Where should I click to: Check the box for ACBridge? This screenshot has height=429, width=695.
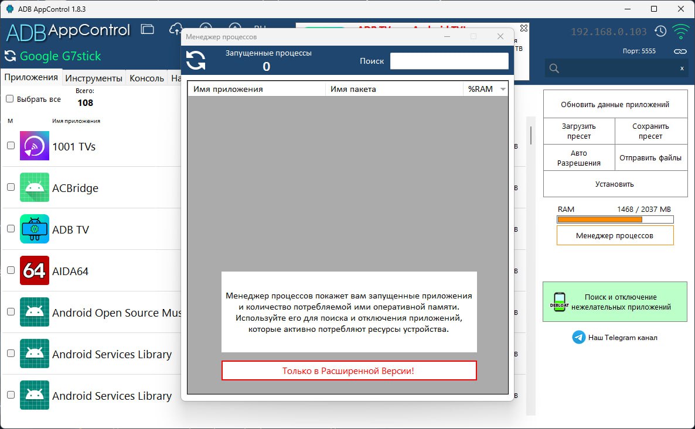click(x=11, y=187)
